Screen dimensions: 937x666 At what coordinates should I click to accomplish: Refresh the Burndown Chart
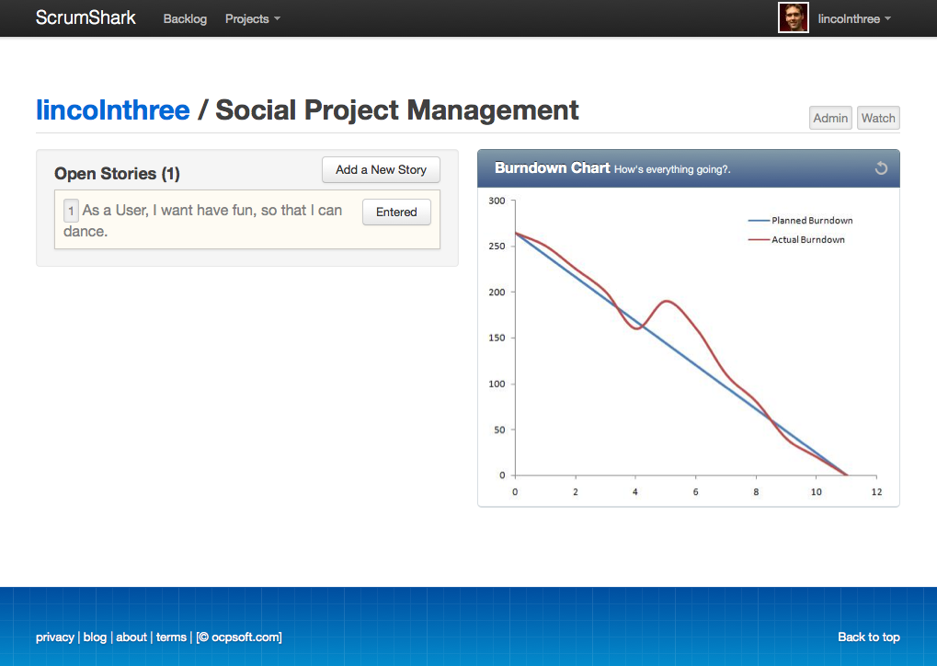point(881,168)
